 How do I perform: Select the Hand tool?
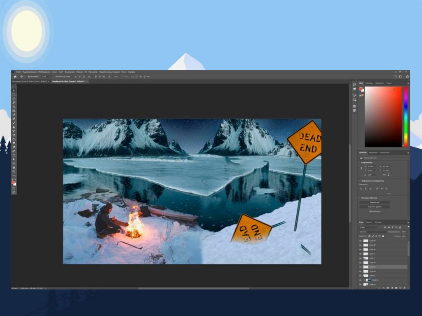coord(14,167)
